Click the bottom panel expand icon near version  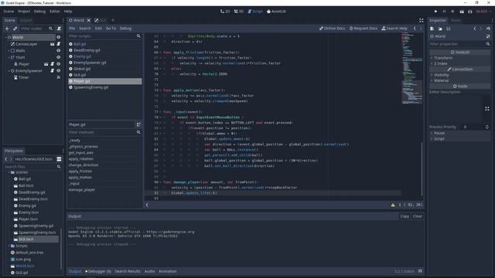420,271
